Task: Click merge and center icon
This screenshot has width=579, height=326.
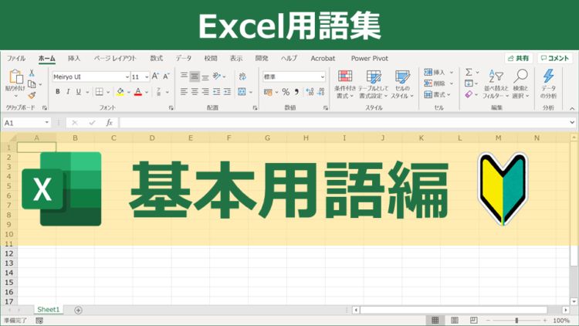Action: 242,92
